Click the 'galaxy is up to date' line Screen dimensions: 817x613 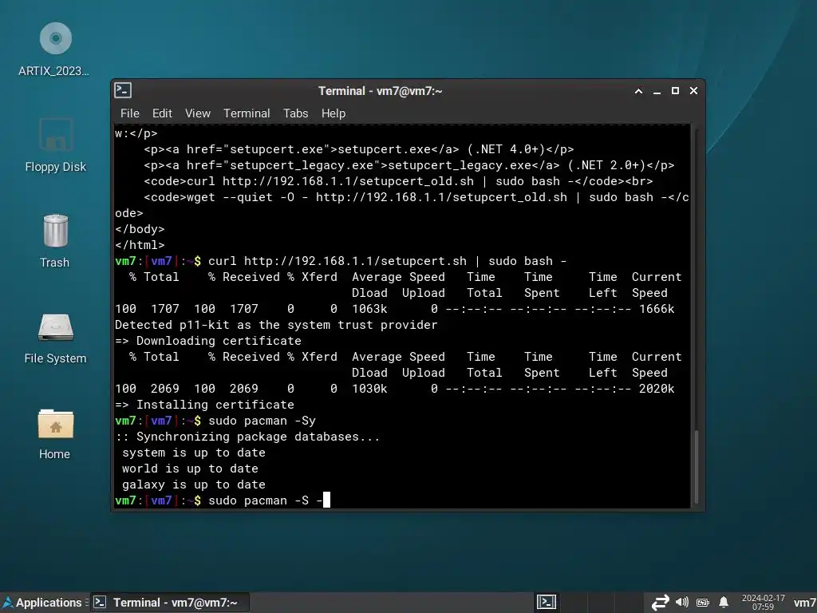point(194,484)
